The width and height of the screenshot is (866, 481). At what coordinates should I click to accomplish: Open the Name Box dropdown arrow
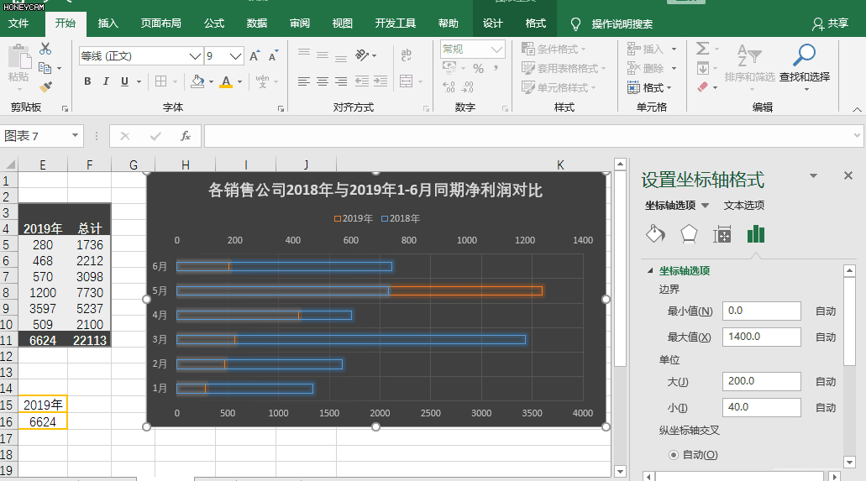point(75,135)
